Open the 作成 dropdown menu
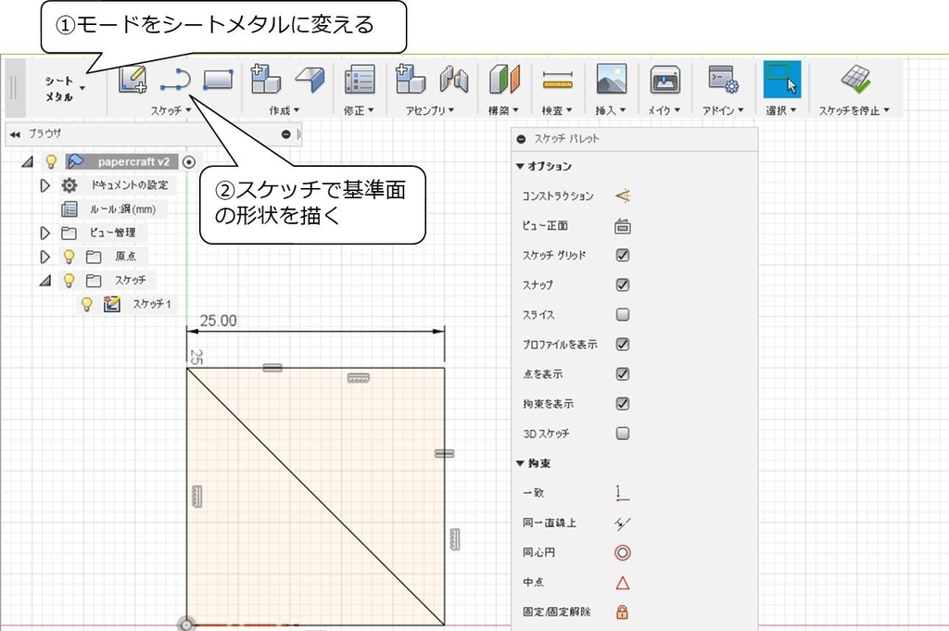949x631 pixels. (x=285, y=110)
